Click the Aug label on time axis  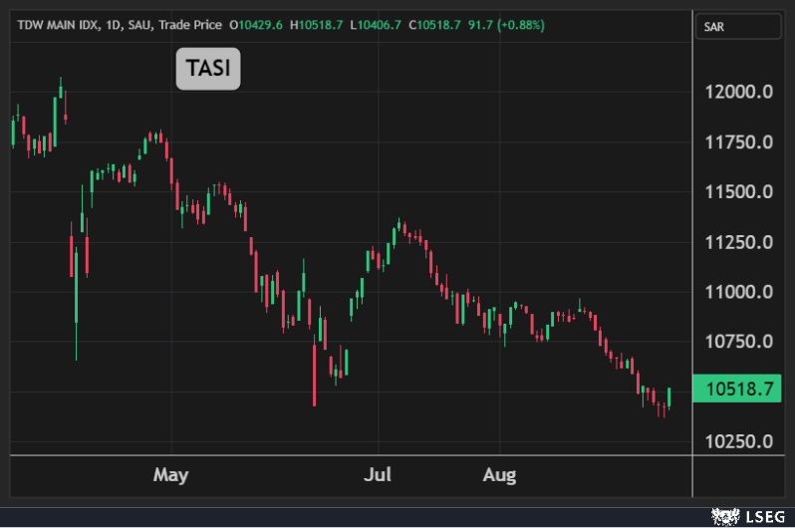click(x=499, y=475)
